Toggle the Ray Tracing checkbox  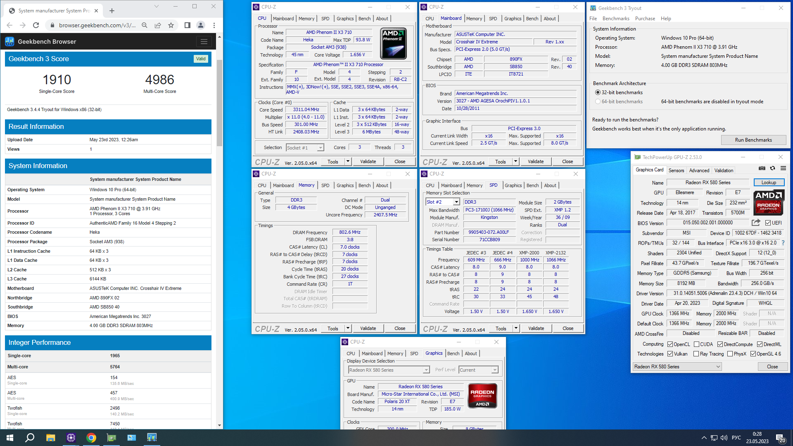[x=696, y=354]
